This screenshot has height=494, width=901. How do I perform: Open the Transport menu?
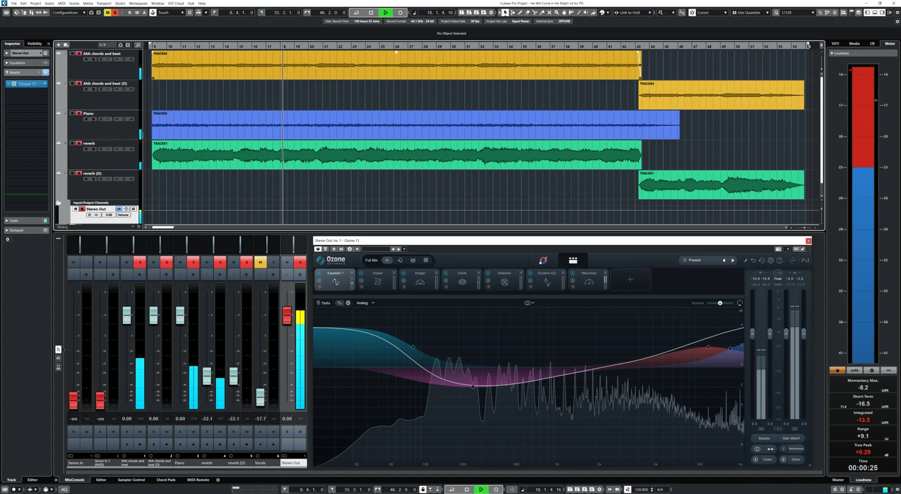pyautogui.click(x=104, y=4)
